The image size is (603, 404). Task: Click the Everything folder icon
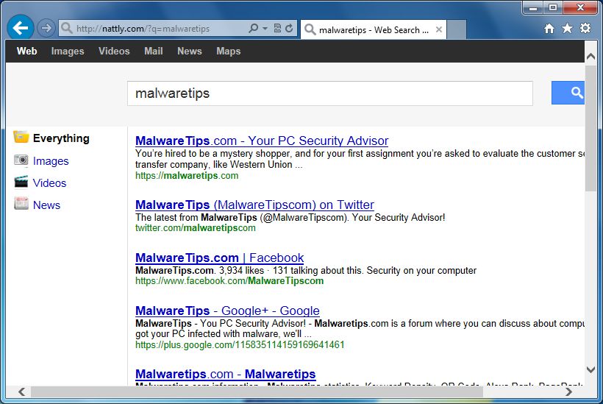pos(21,137)
